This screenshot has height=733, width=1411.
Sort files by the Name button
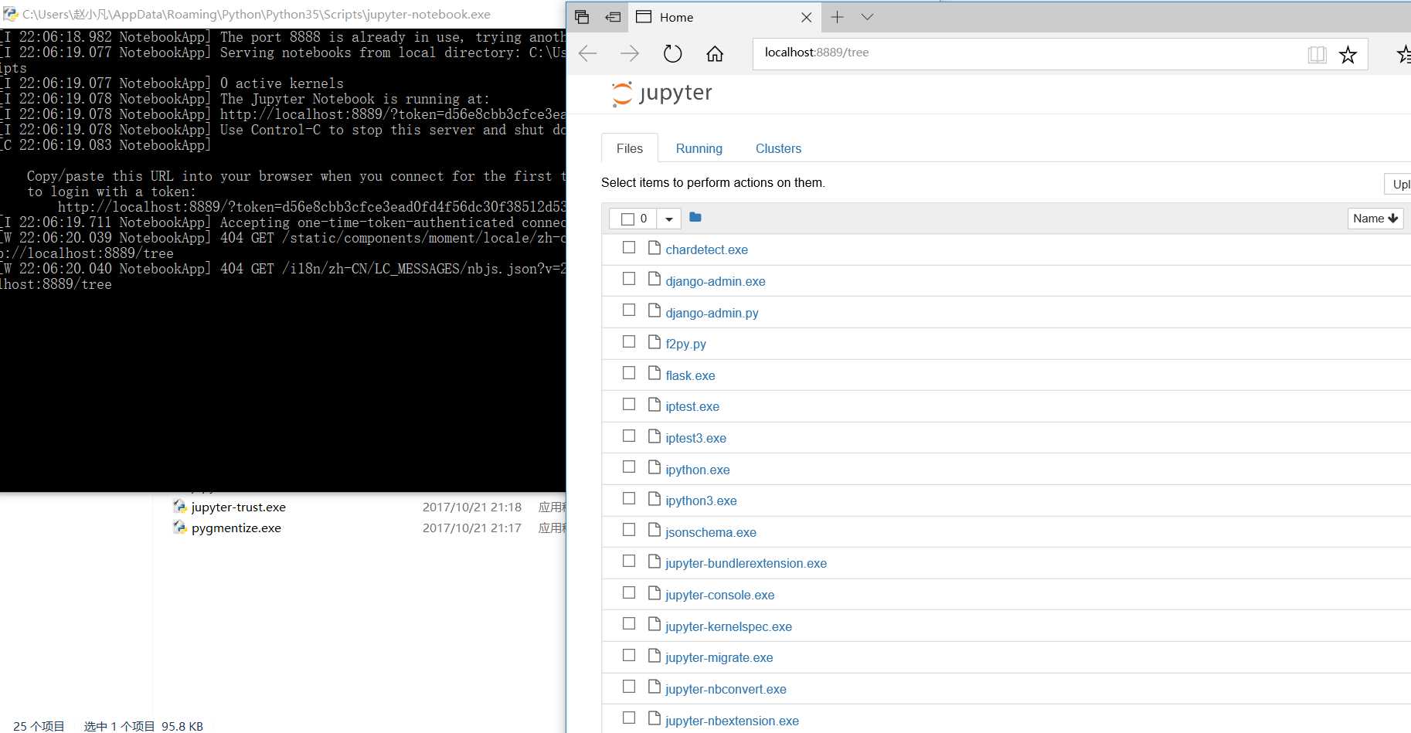tap(1375, 219)
